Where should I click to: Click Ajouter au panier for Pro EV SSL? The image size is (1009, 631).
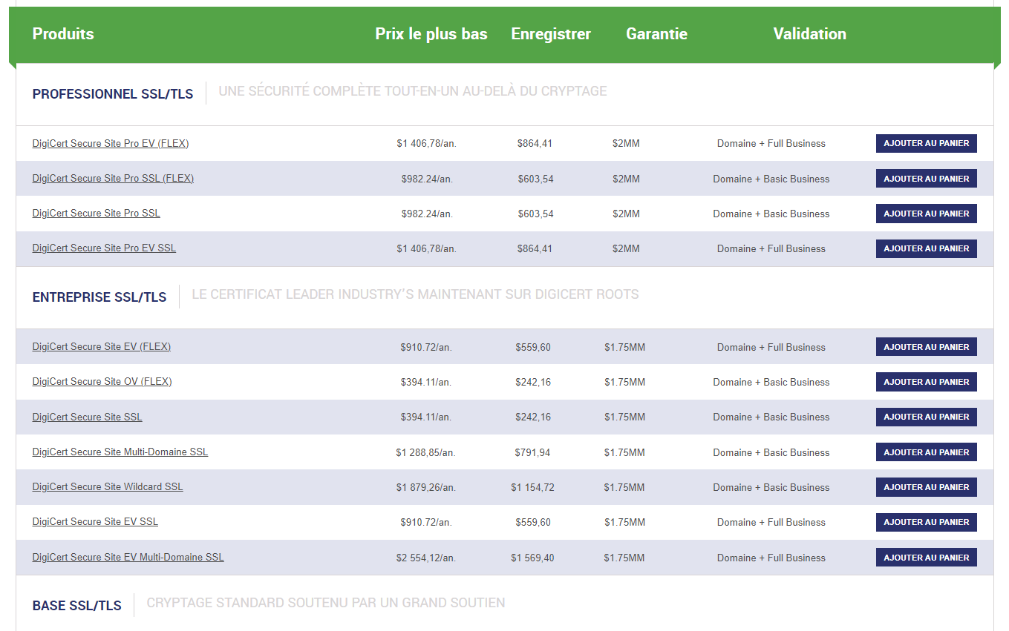tap(927, 248)
